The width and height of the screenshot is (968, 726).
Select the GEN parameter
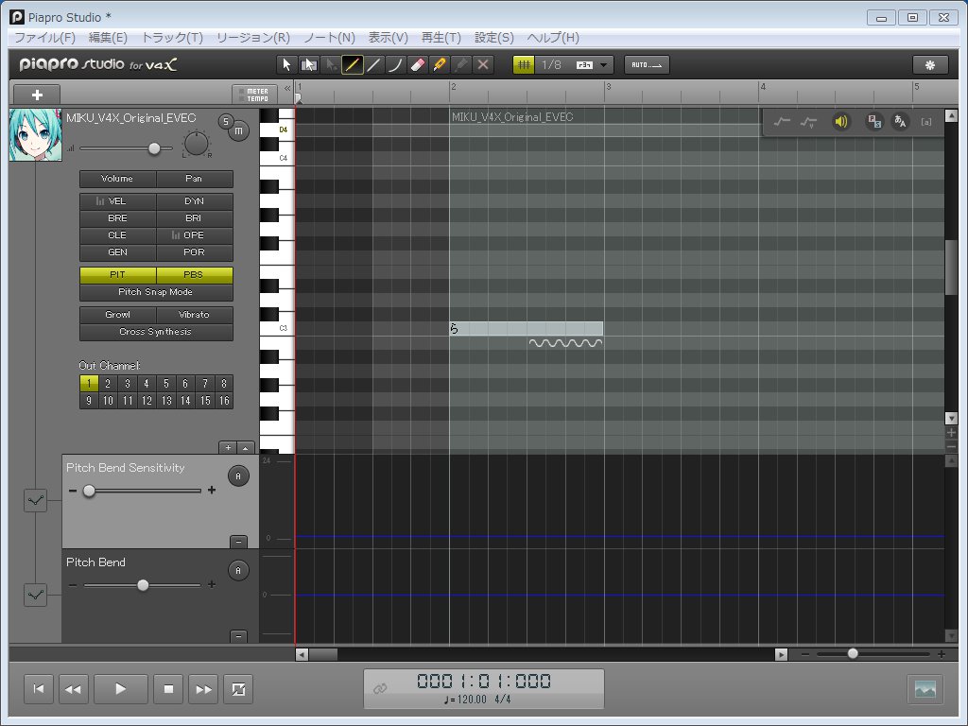tap(117, 251)
